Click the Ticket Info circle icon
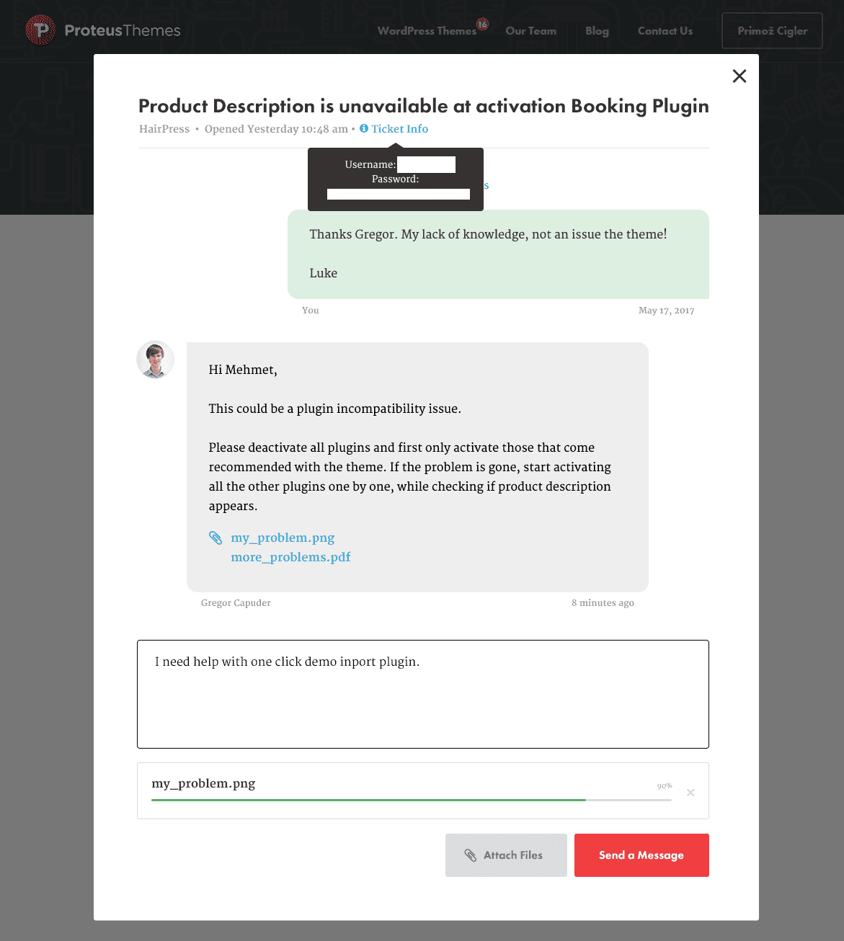 click(x=364, y=128)
